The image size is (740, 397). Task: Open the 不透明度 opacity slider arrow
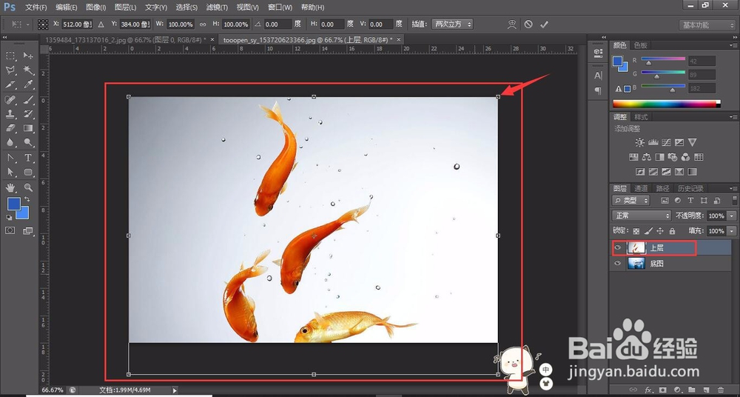point(732,216)
